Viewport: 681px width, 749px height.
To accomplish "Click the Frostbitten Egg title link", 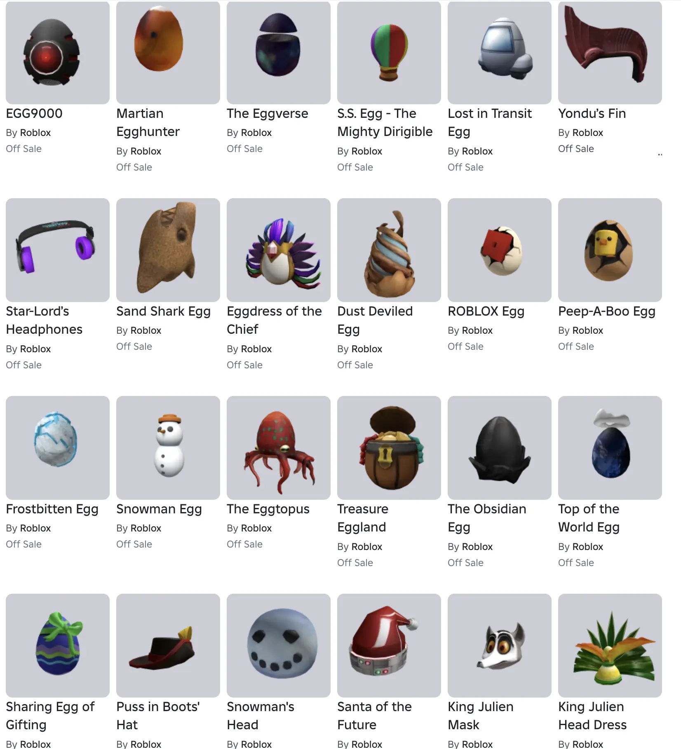I will pos(52,509).
